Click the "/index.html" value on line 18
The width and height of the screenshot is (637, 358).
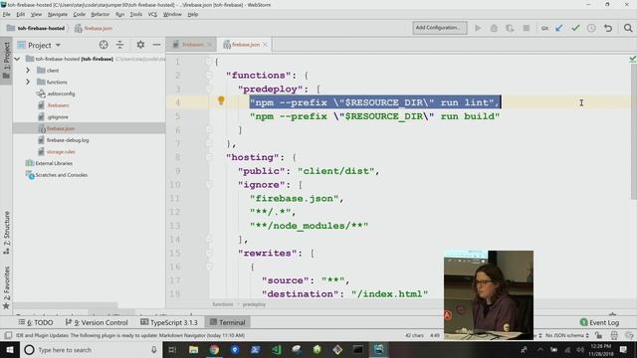point(389,293)
